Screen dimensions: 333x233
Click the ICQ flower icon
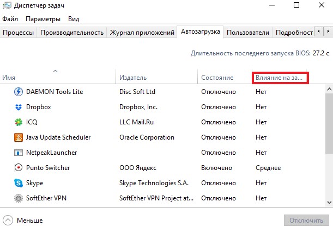(19, 122)
